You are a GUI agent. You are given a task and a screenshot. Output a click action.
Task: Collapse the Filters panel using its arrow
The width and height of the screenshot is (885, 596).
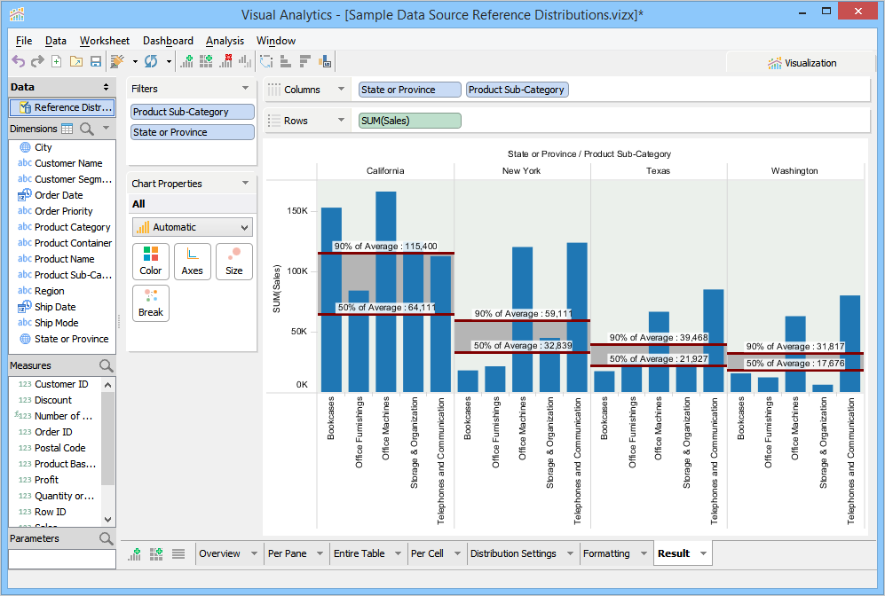[x=245, y=89]
